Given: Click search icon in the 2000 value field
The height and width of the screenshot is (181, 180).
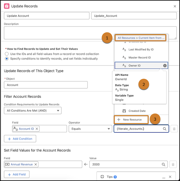Looking at the screenshot, I should pos(163,164).
